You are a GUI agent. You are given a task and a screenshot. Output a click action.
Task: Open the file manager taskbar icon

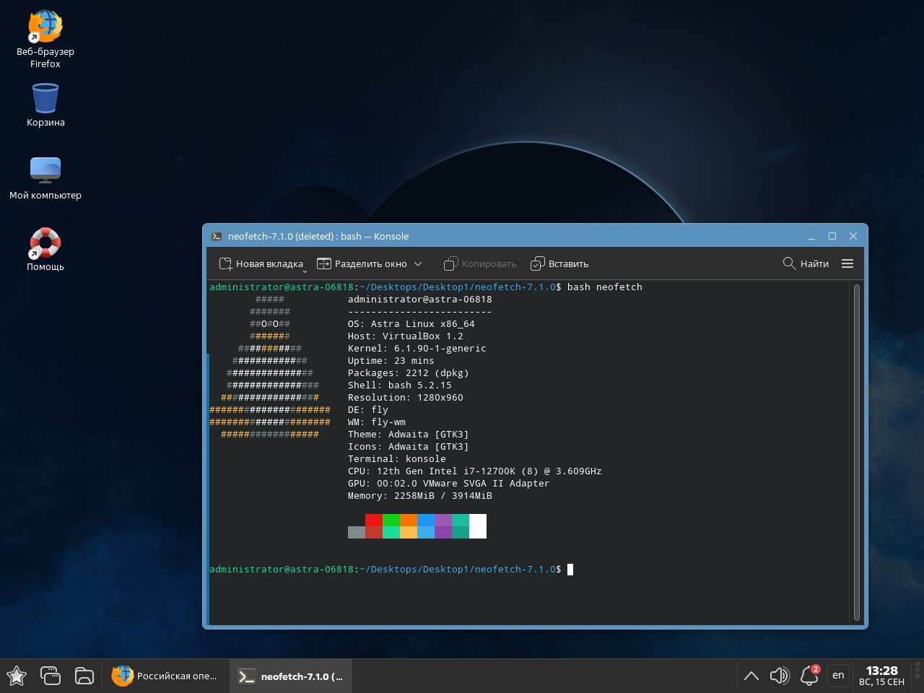pyautogui.click(x=84, y=676)
